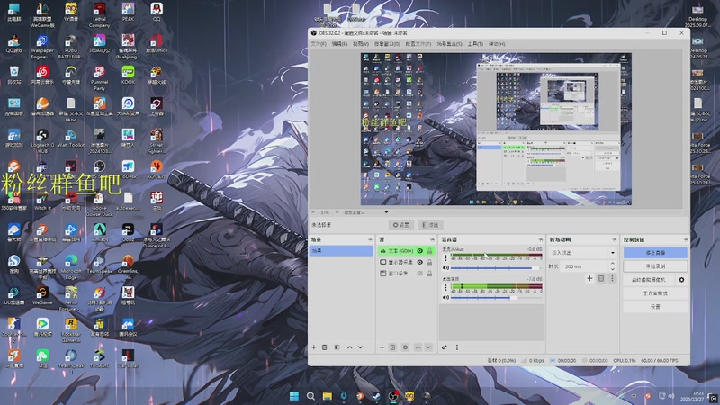Click Start Virtual Camera button
The image size is (720, 405).
(x=649, y=280)
